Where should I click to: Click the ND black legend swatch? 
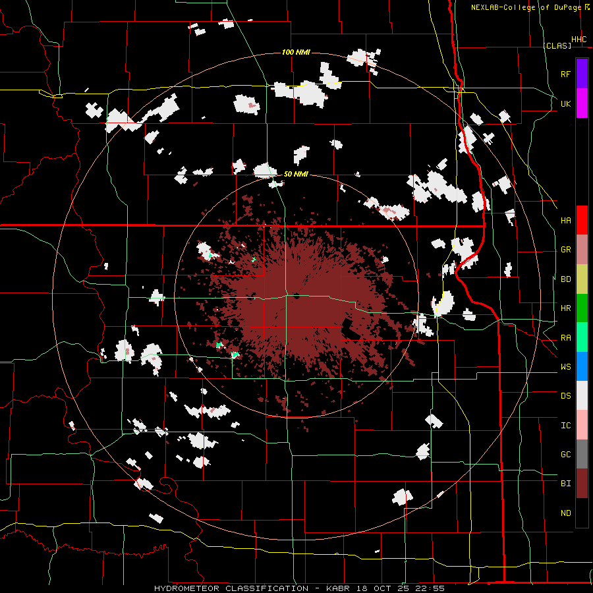(x=582, y=513)
